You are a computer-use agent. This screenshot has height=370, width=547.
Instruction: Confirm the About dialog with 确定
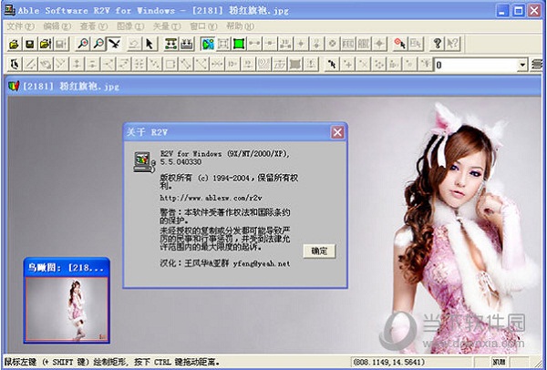[x=319, y=252]
